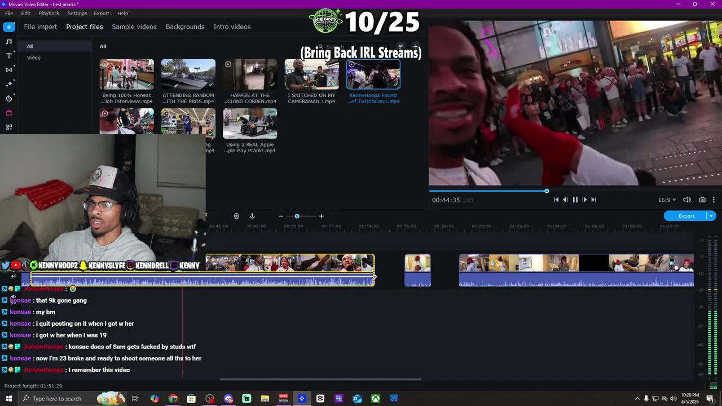722x406 pixels.
Task: Open preview more options dots
Action: point(714,200)
